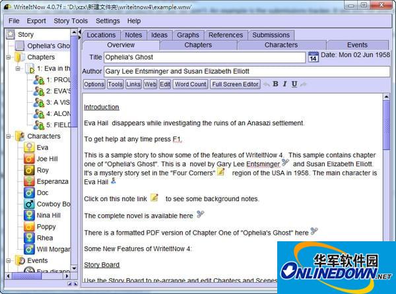Apply underline formatting with U
The width and height of the screenshot is (396, 294).
coord(294,84)
